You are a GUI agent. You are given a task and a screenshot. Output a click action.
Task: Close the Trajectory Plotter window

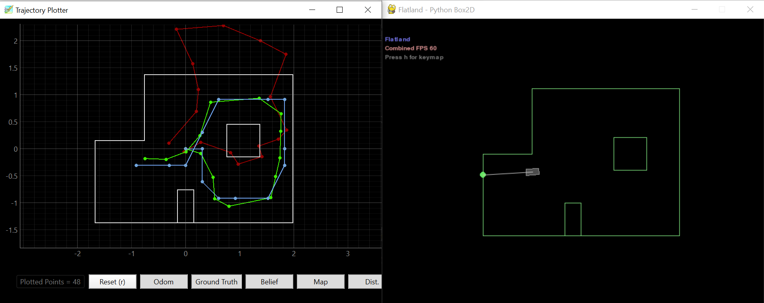368,10
